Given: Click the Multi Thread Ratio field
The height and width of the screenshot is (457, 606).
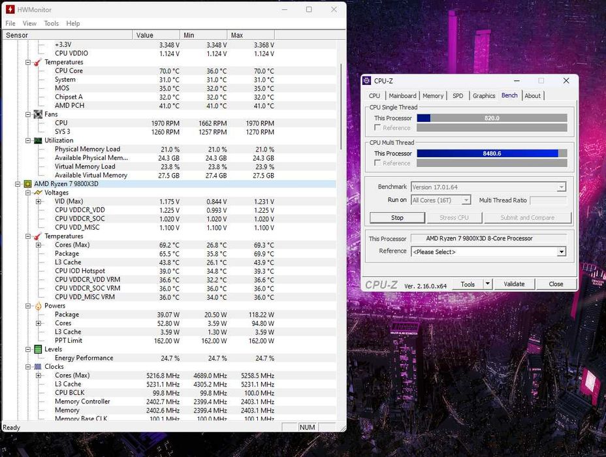Looking at the screenshot, I should 549,200.
